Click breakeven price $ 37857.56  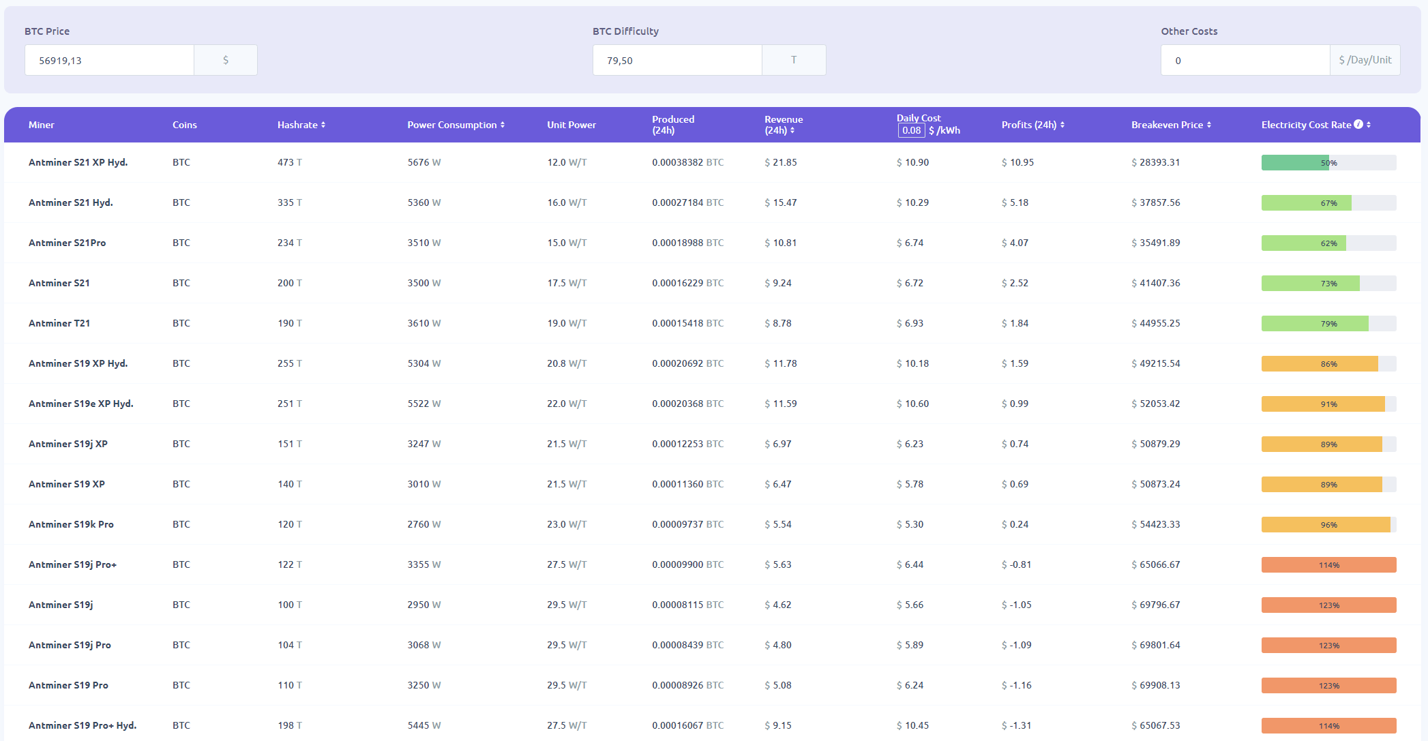(x=1155, y=202)
